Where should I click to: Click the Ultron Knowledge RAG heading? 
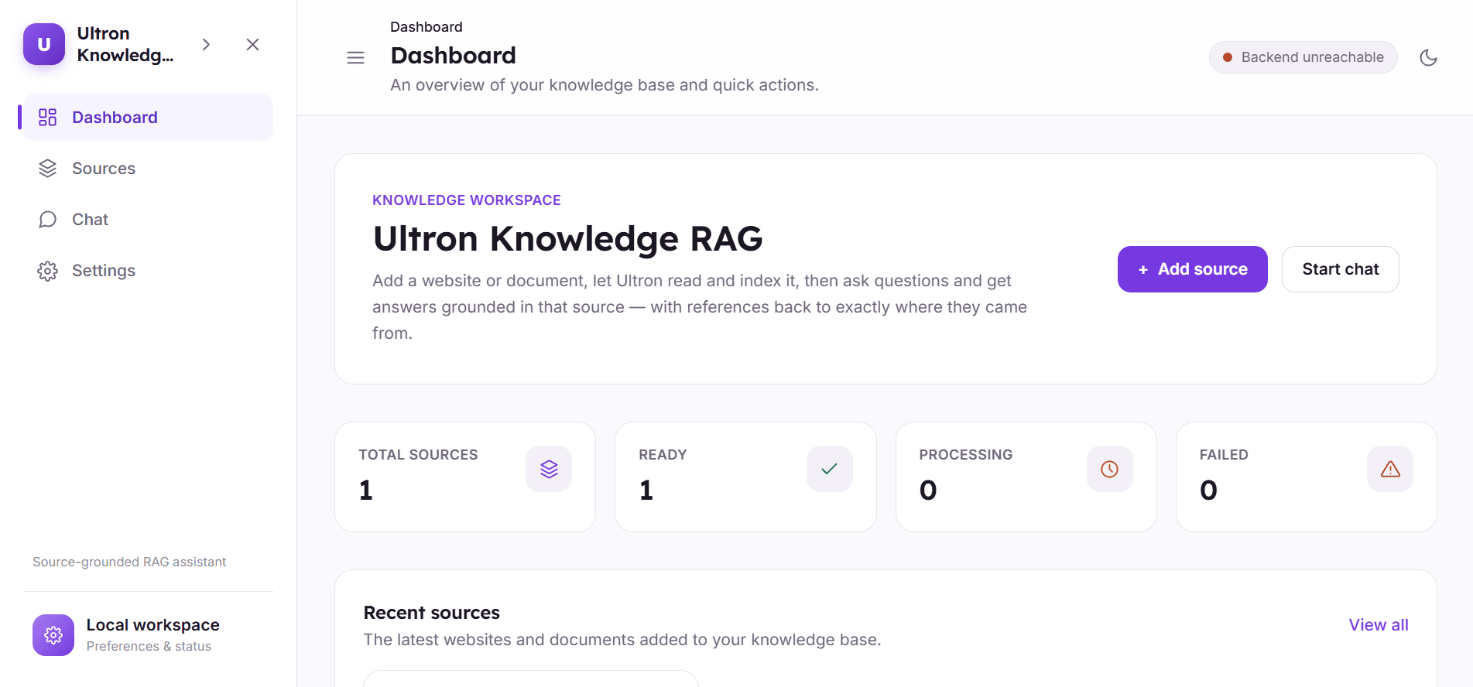[x=568, y=238]
